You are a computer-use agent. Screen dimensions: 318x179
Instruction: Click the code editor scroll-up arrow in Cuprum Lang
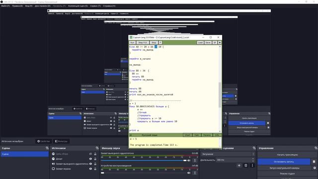point(220,47)
